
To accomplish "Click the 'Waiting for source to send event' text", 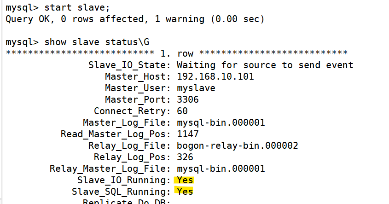I will click(x=265, y=65).
